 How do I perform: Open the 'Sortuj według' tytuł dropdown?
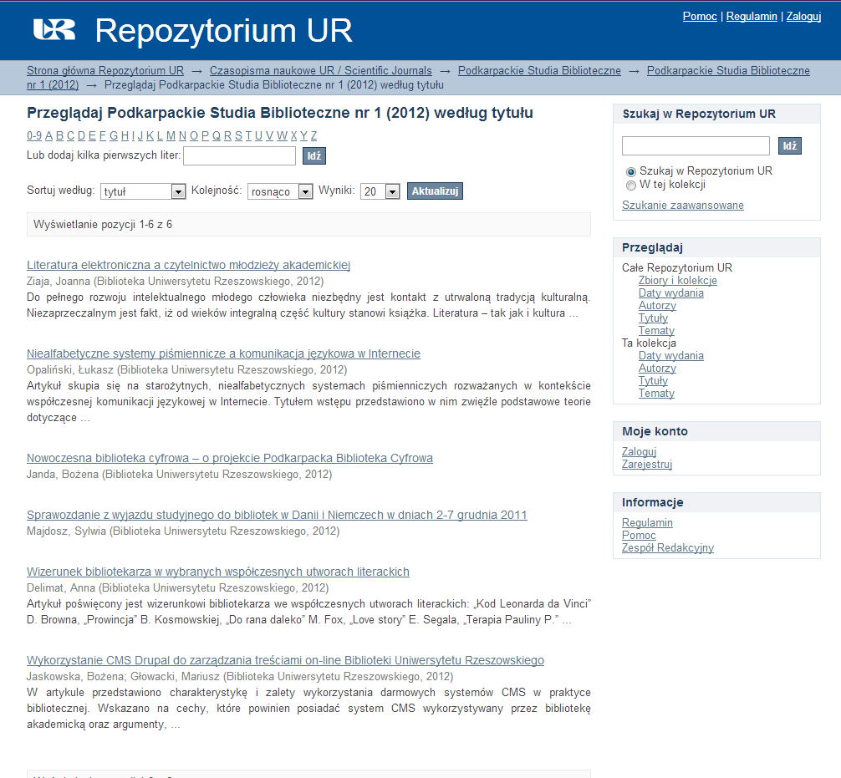tap(143, 191)
